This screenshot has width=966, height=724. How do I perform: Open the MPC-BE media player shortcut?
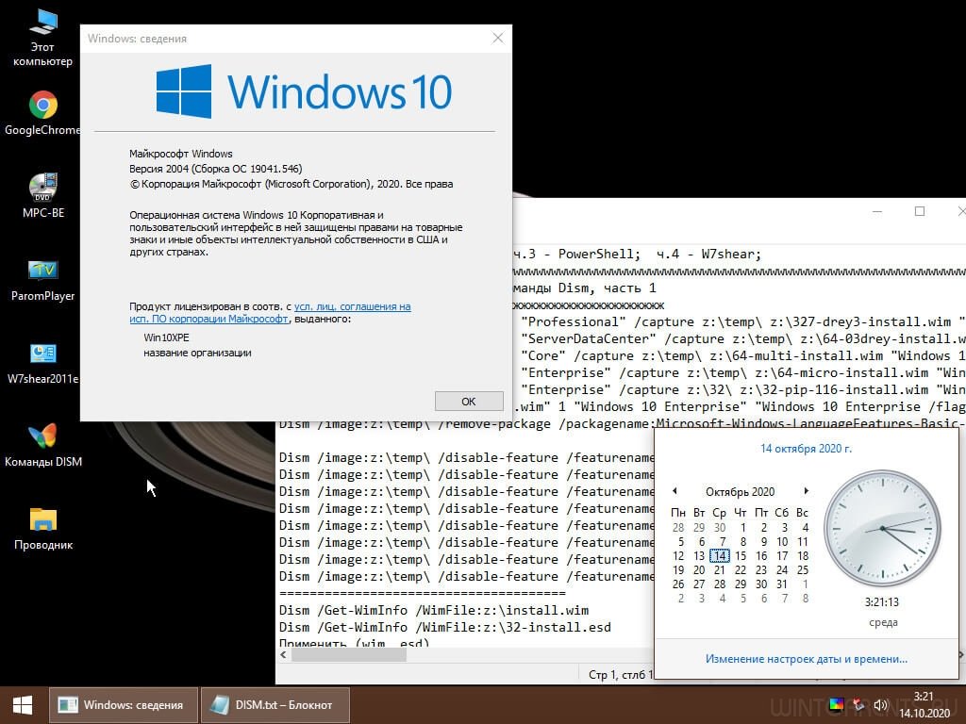[42, 189]
